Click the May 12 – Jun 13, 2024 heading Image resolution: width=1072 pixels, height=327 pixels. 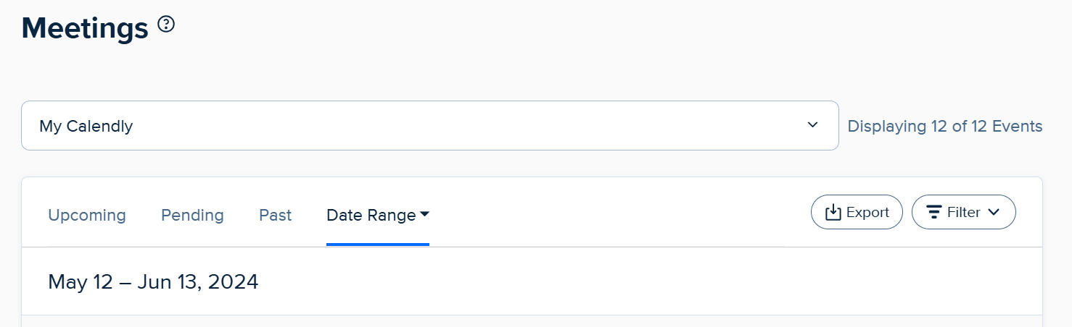tap(153, 281)
